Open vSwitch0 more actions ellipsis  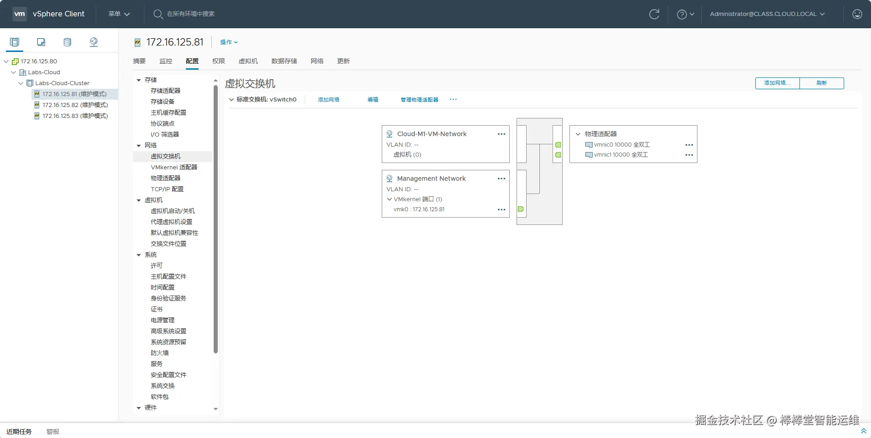point(453,99)
